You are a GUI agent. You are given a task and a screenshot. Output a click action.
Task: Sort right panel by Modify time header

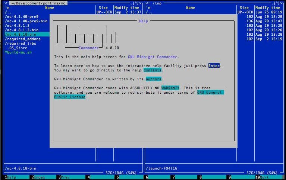[x=268, y=8]
